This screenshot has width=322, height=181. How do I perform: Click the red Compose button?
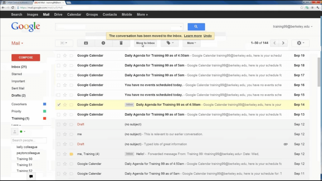click(25, 58)
